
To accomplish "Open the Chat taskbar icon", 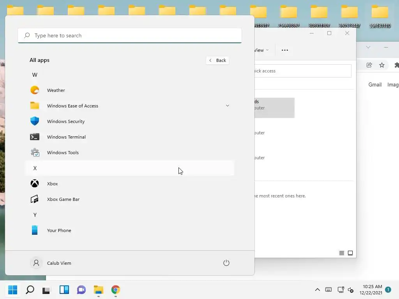I will [x=81, y=290].
